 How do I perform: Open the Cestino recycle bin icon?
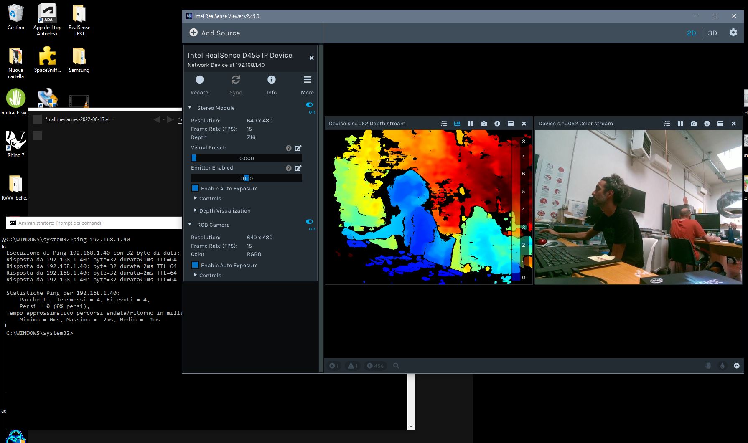16,17
